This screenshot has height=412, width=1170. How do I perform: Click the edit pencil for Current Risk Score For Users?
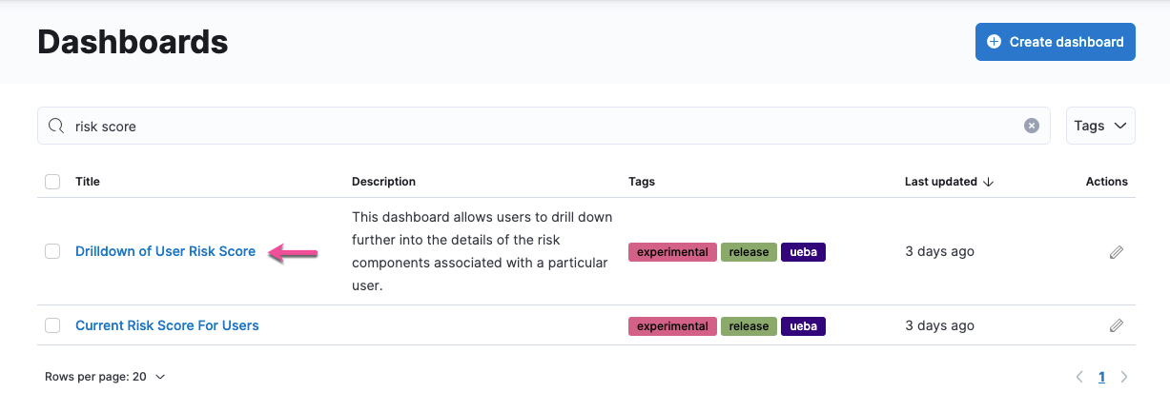point(1116,326)
